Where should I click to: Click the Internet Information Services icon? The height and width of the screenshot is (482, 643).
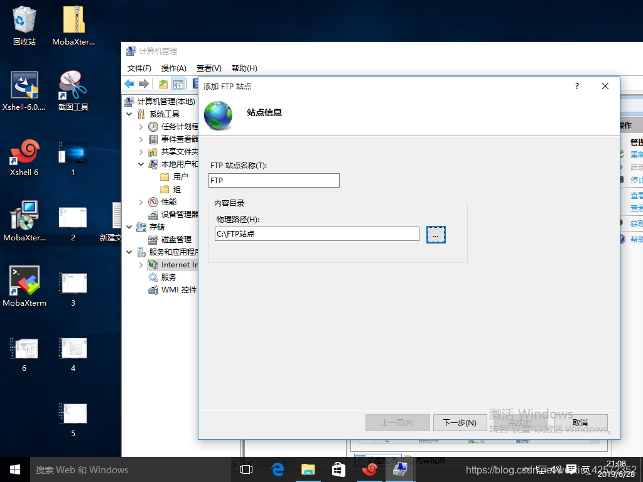click(153, 265)
